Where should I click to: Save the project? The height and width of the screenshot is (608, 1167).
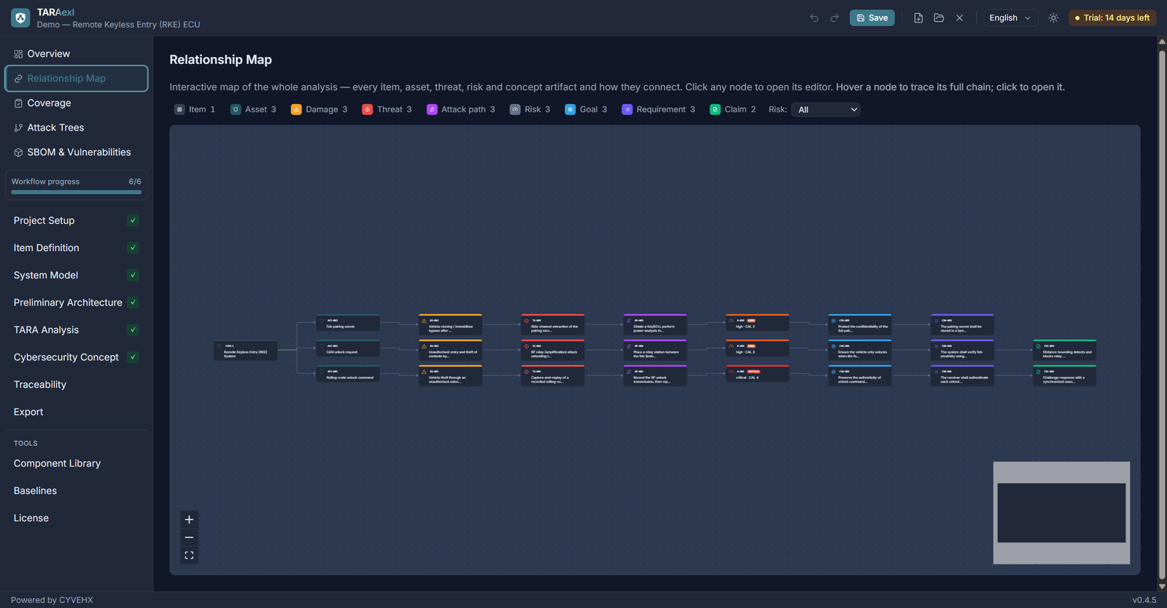(872, 18)
